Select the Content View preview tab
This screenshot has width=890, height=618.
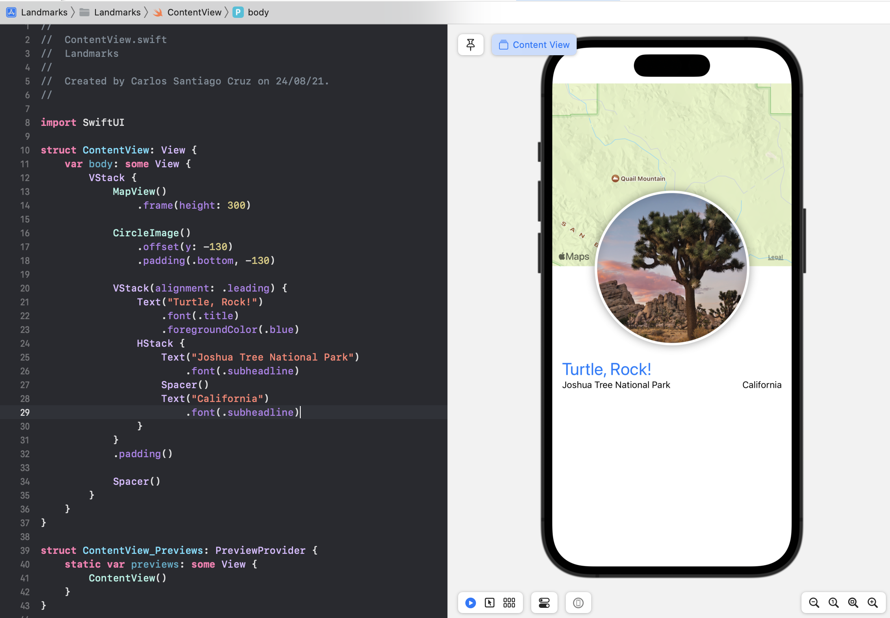tap(534, 45)
